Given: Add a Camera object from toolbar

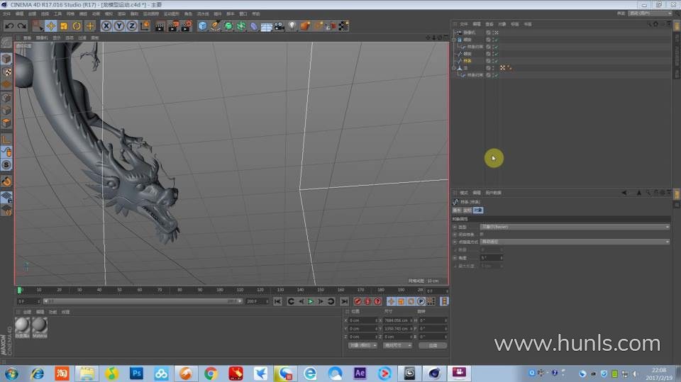Looking at the screenshot, I should pyautogui.click(x=279, y=26).
